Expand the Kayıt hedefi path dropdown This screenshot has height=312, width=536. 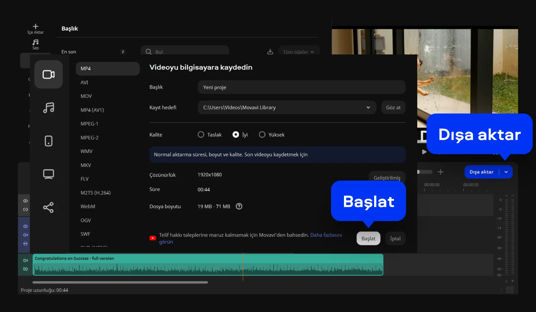point(368,108)
